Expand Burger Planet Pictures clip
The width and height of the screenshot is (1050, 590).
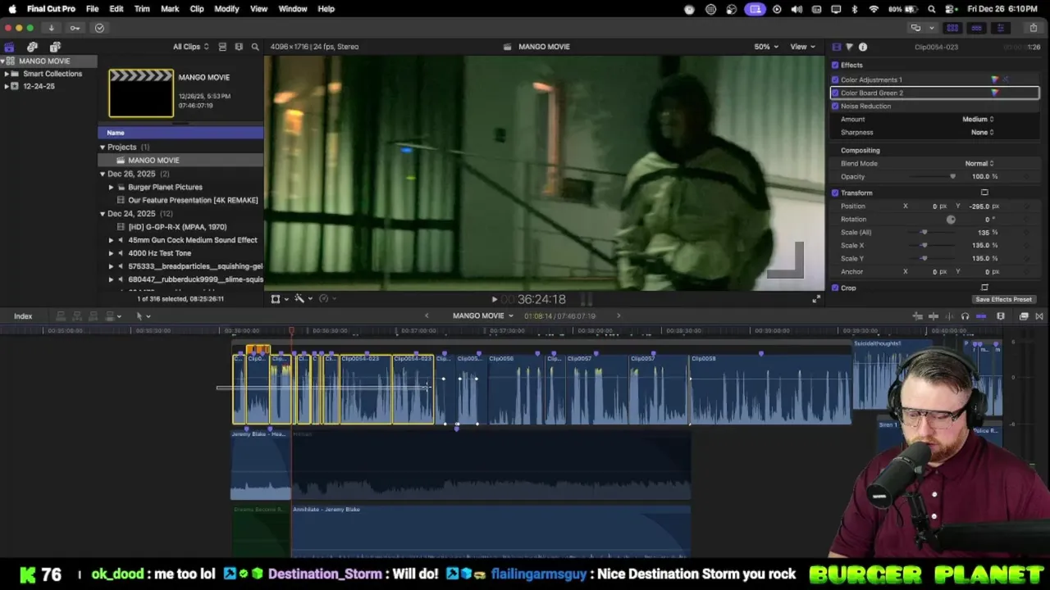[112, 187]
